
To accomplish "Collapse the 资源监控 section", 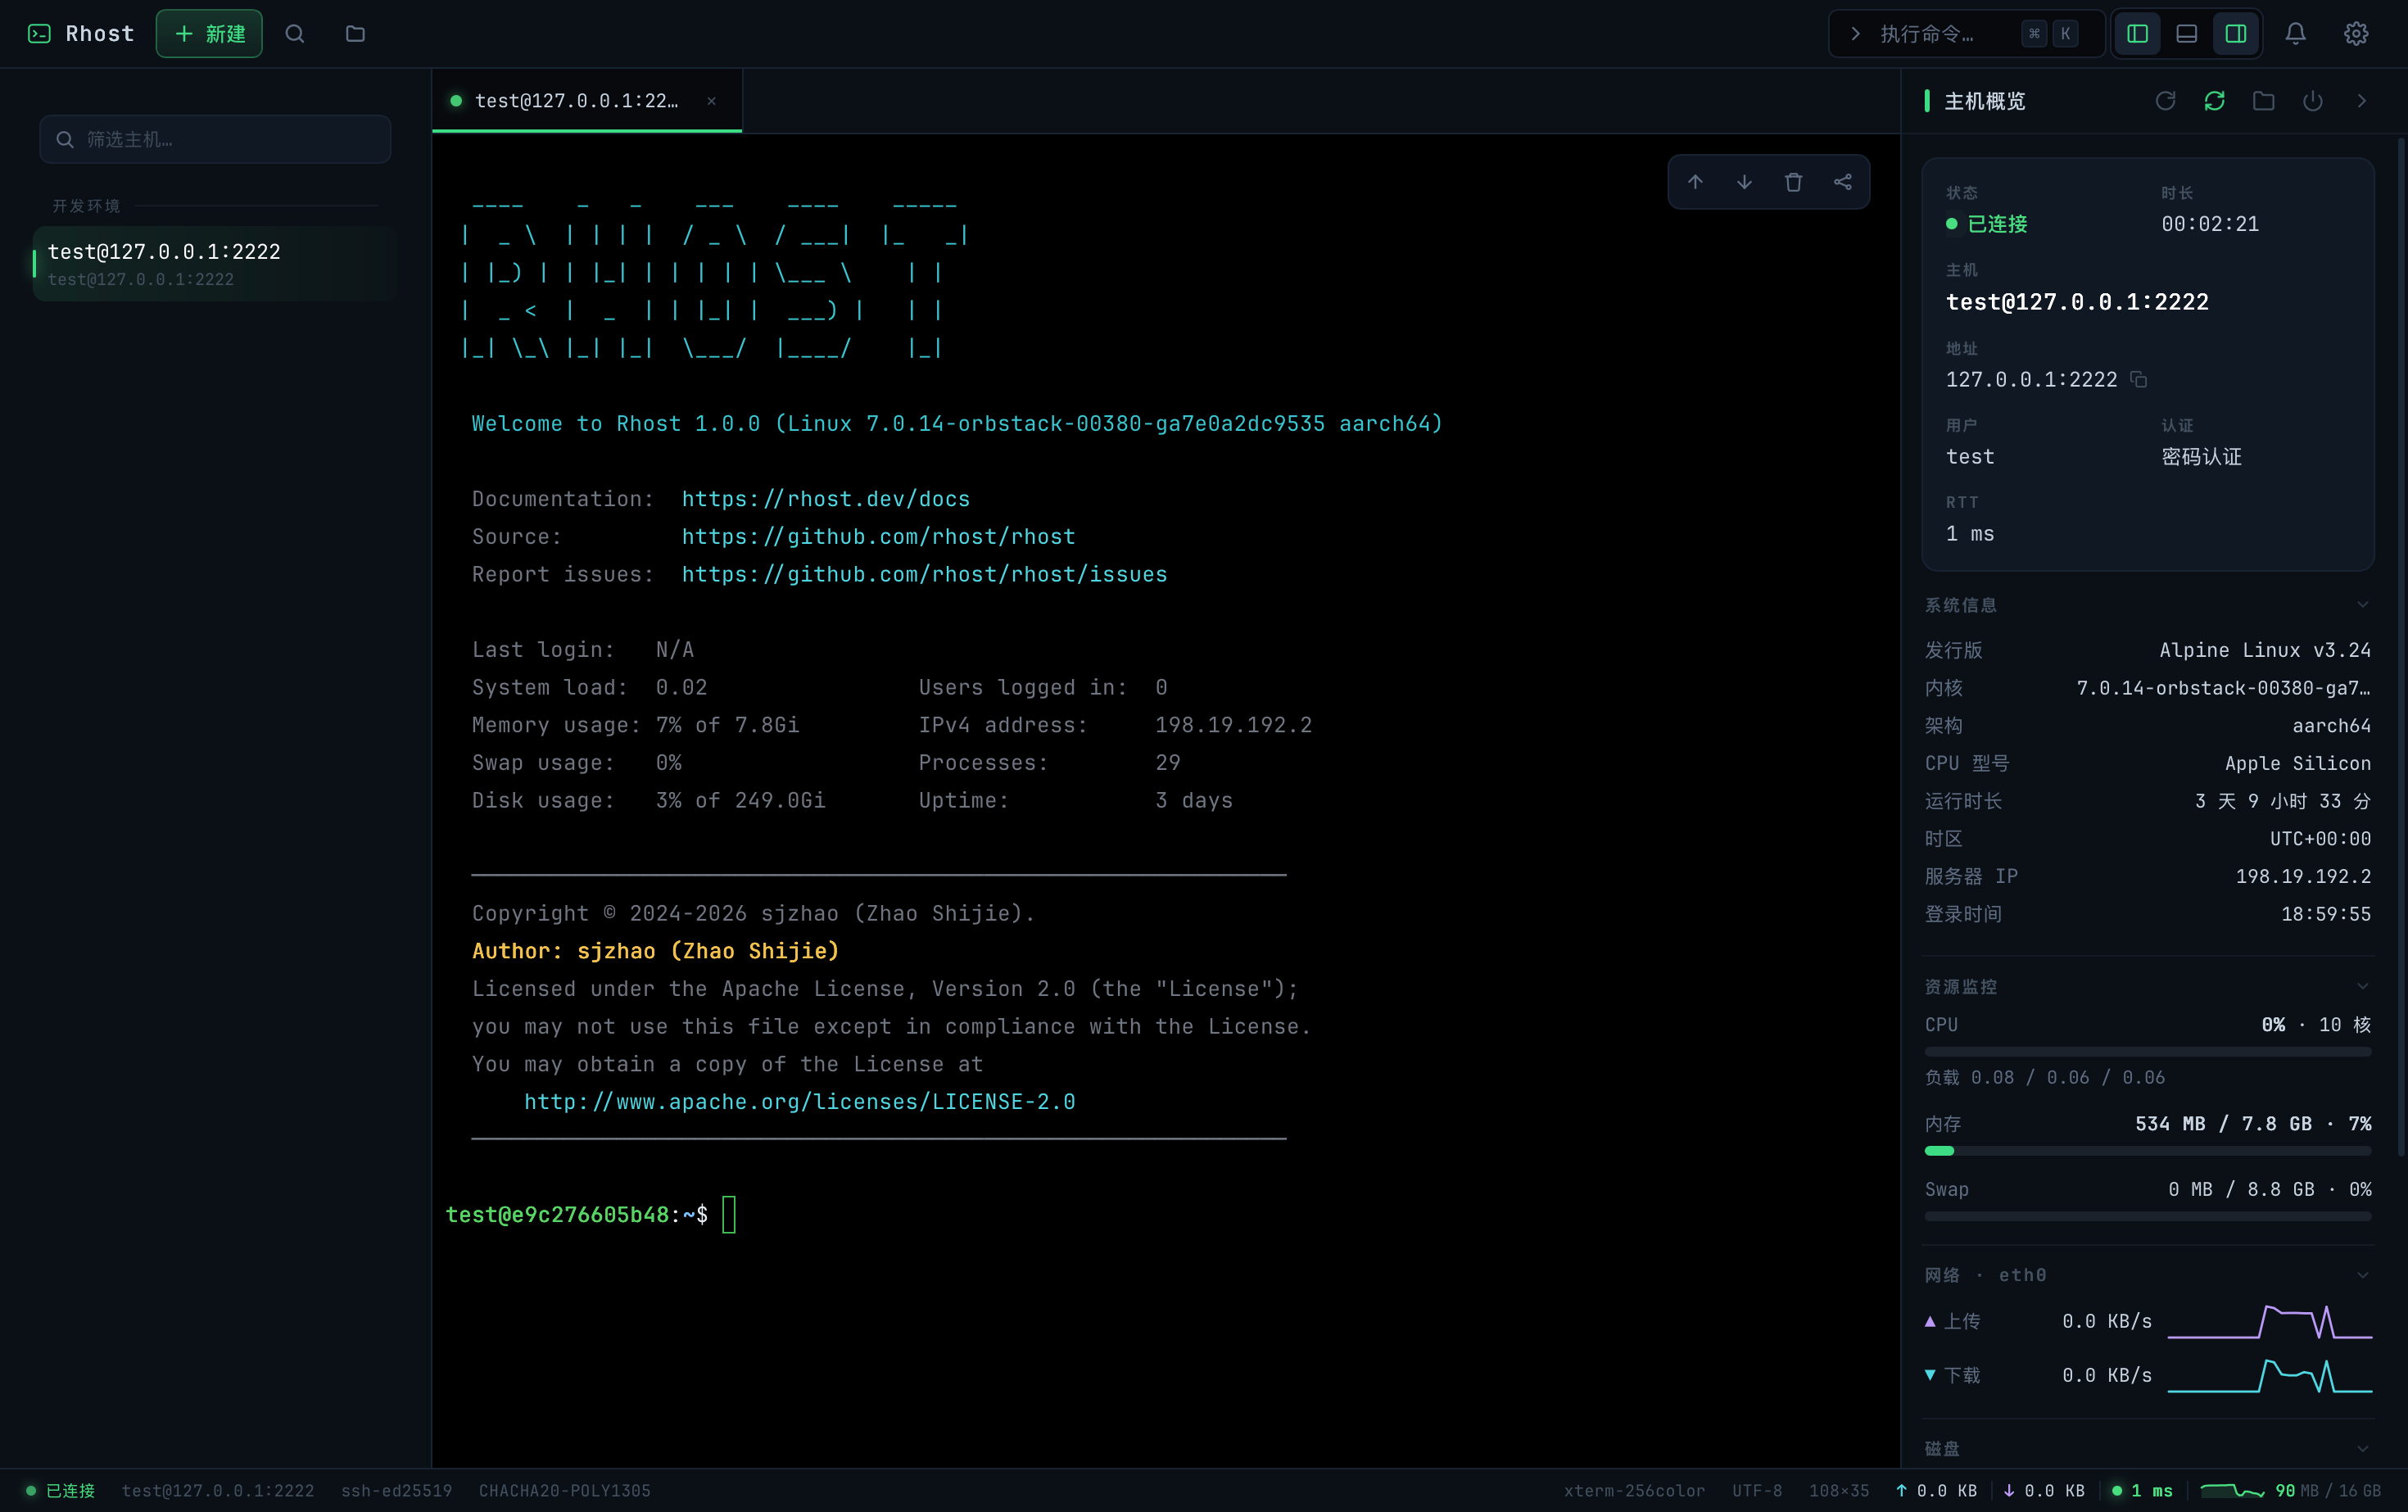I will [x=2362, y=987].
